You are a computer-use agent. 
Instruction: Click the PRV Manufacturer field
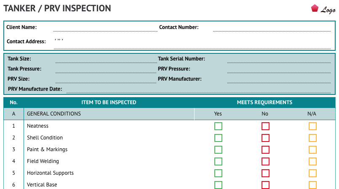(x=279, y=79)
